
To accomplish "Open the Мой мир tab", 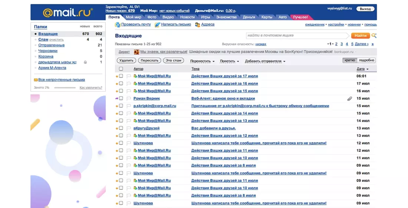I will click(x=134, y=17).
